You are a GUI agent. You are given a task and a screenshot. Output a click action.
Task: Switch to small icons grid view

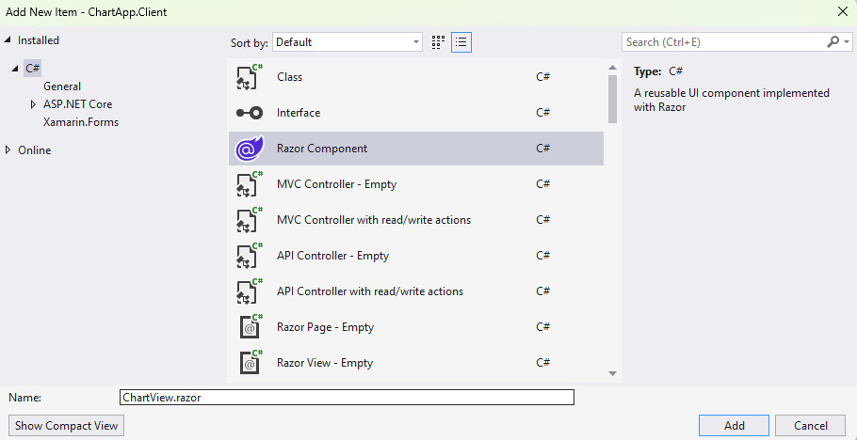438,42
